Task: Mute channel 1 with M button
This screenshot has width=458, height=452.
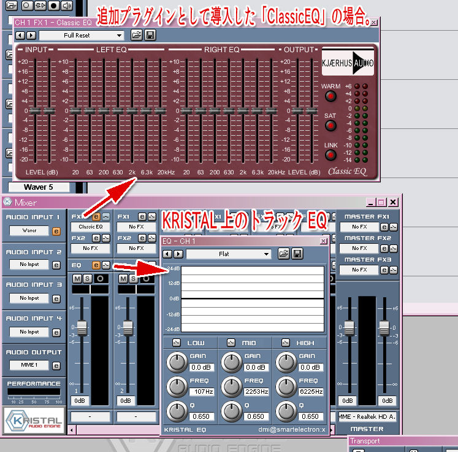Action: tap(77, 279)
